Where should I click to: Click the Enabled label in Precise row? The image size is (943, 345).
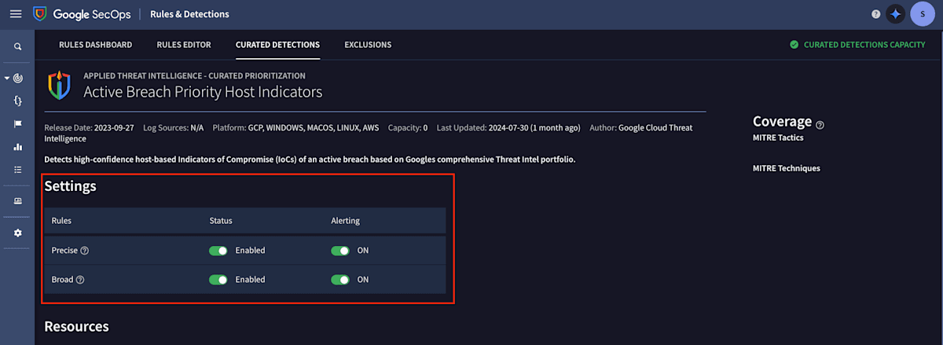click(250, 251)
